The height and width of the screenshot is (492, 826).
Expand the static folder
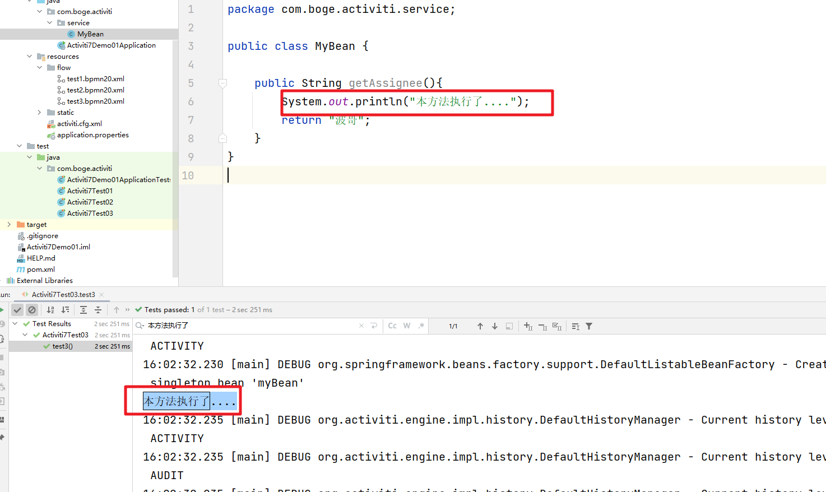(x=39, y=113)
